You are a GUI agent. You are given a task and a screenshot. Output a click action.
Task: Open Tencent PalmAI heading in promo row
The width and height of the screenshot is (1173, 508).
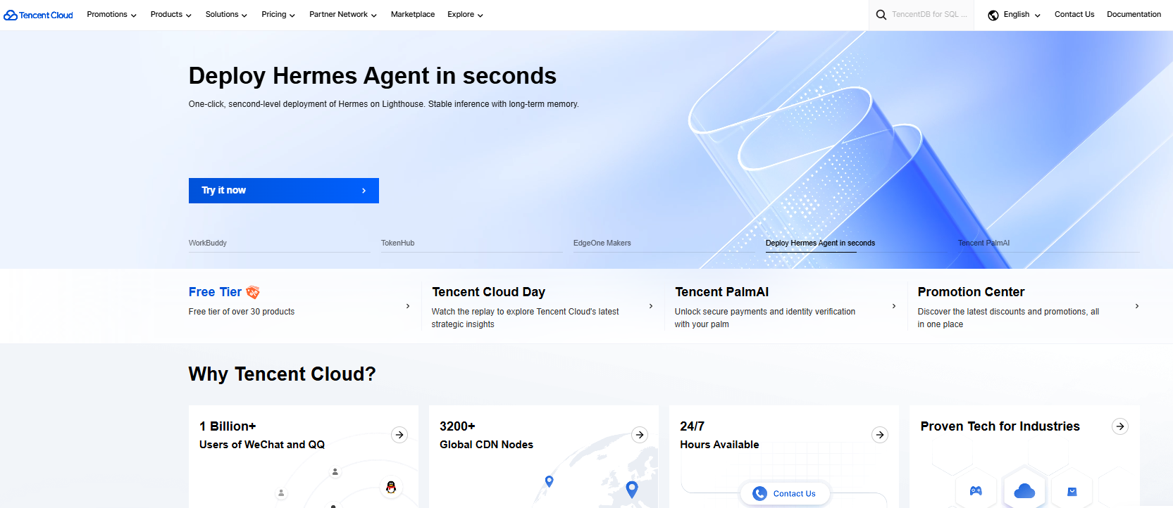click(x=721, y=292)
